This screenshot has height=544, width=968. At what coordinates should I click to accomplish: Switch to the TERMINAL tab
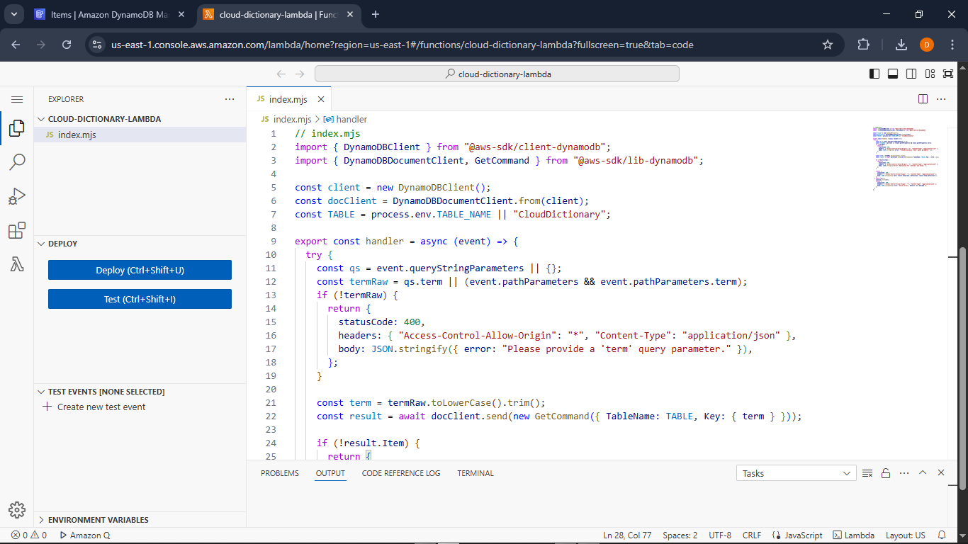coord(475,472)
